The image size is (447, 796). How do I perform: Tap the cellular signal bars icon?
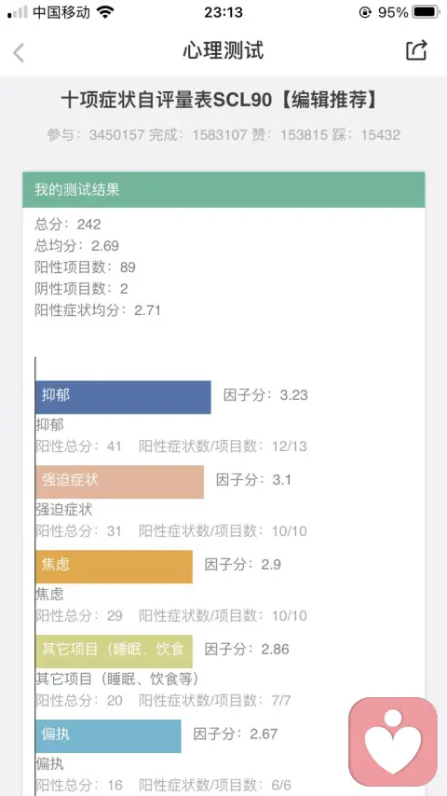tap(18, 12)
